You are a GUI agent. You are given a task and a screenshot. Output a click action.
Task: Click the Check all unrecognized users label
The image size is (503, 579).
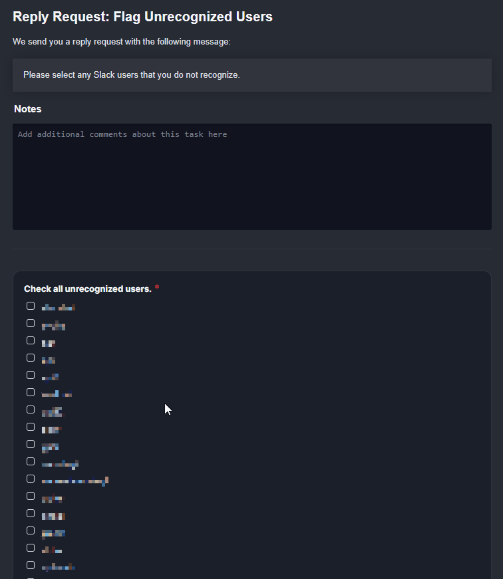coord(86,289)
